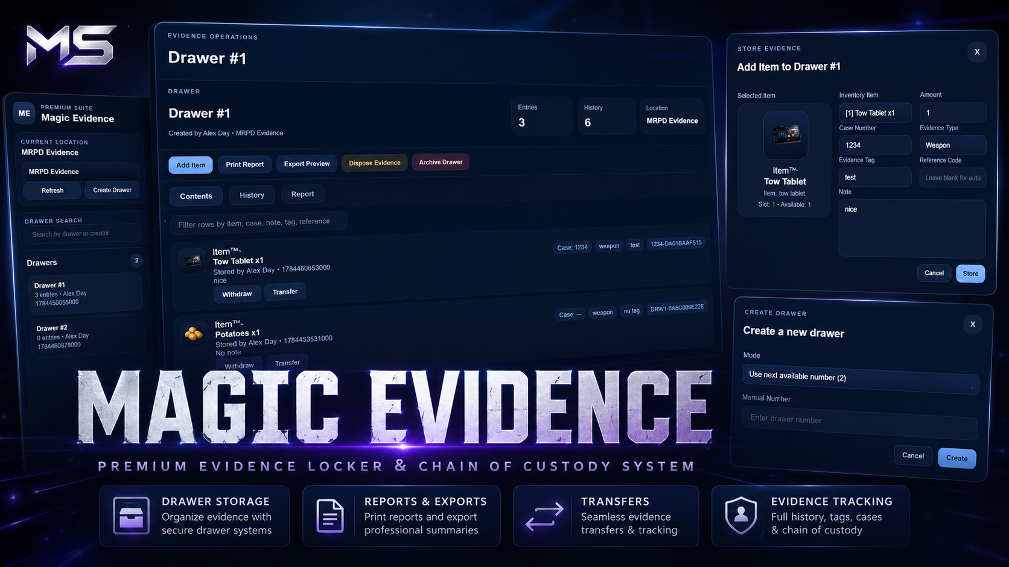
Task: Click the Evidence Tracking shield icon
Action: pyautogui.click(x=741, y=516)
